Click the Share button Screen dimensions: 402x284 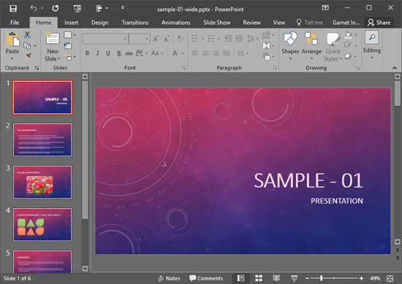point(379,23)
